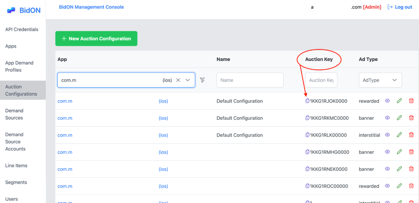Edit the 1KKG1RMHG0000 banner row
The height and width of the screenshot is (203, 419).
[x=399, y=151]
